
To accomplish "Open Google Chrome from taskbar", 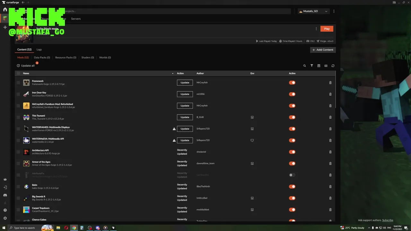I will 74,228.
